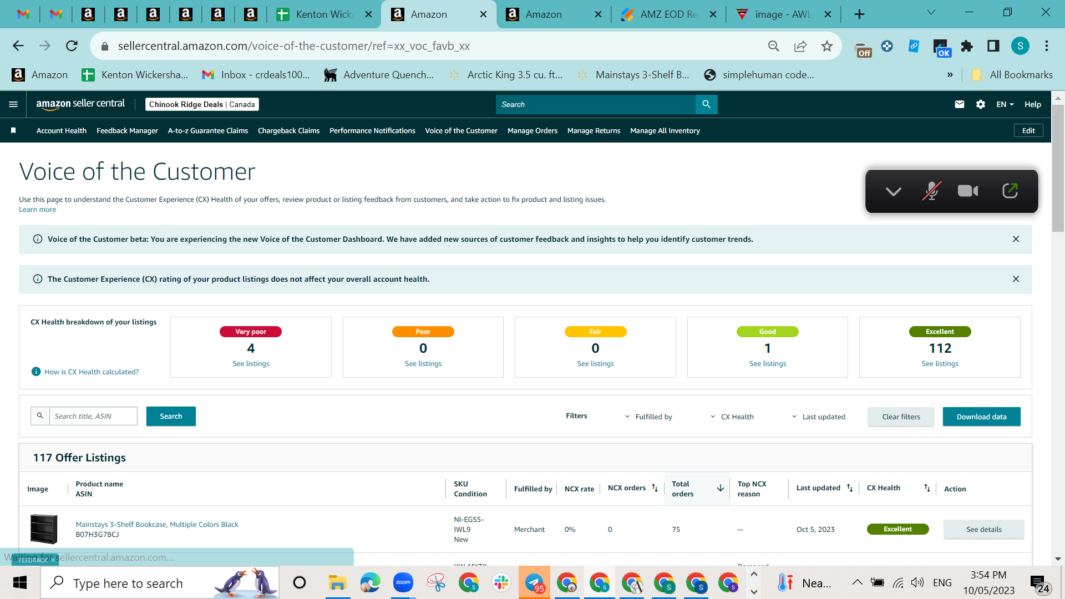Open Manage Orders in the nav bar

pos(532,130)
